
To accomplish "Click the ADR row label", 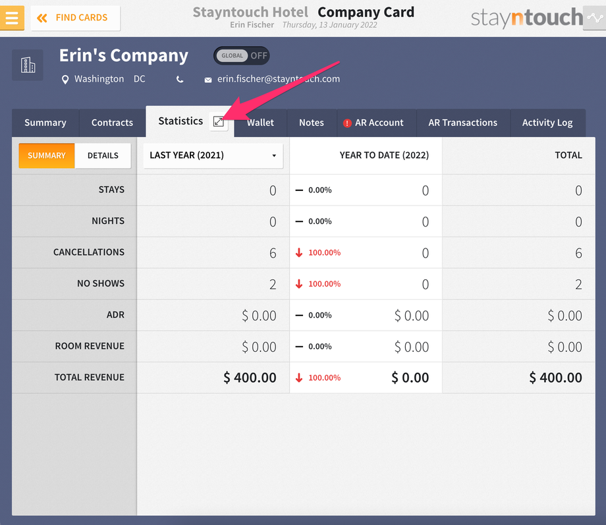I will tap(115, 315).
